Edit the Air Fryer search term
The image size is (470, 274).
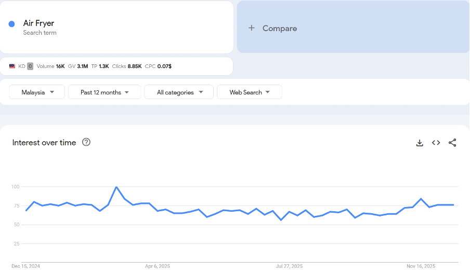(x=39, y=23)
